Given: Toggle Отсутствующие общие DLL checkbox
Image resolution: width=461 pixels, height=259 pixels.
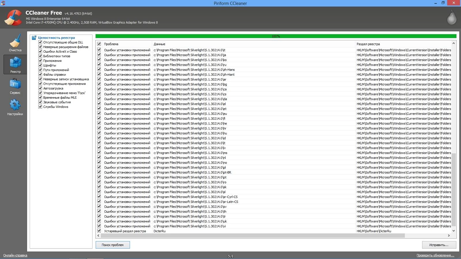Looking at the screenshot, I should pos(40,42).
